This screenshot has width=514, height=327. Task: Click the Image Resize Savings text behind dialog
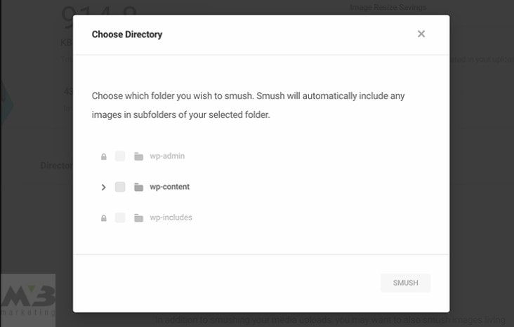[x=388, y=8]
